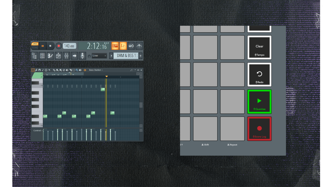The image size is (332, 187).
Task: Select the Draw pencil tool
Action: coord(54,70)
